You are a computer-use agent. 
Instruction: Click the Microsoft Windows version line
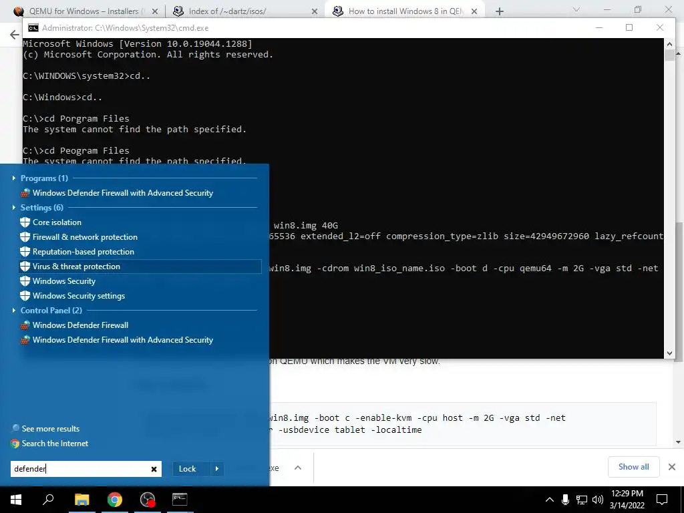tap(138, 43)
